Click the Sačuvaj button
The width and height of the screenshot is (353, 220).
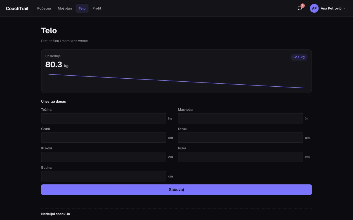pyautogui.click(x=176, y=190)
